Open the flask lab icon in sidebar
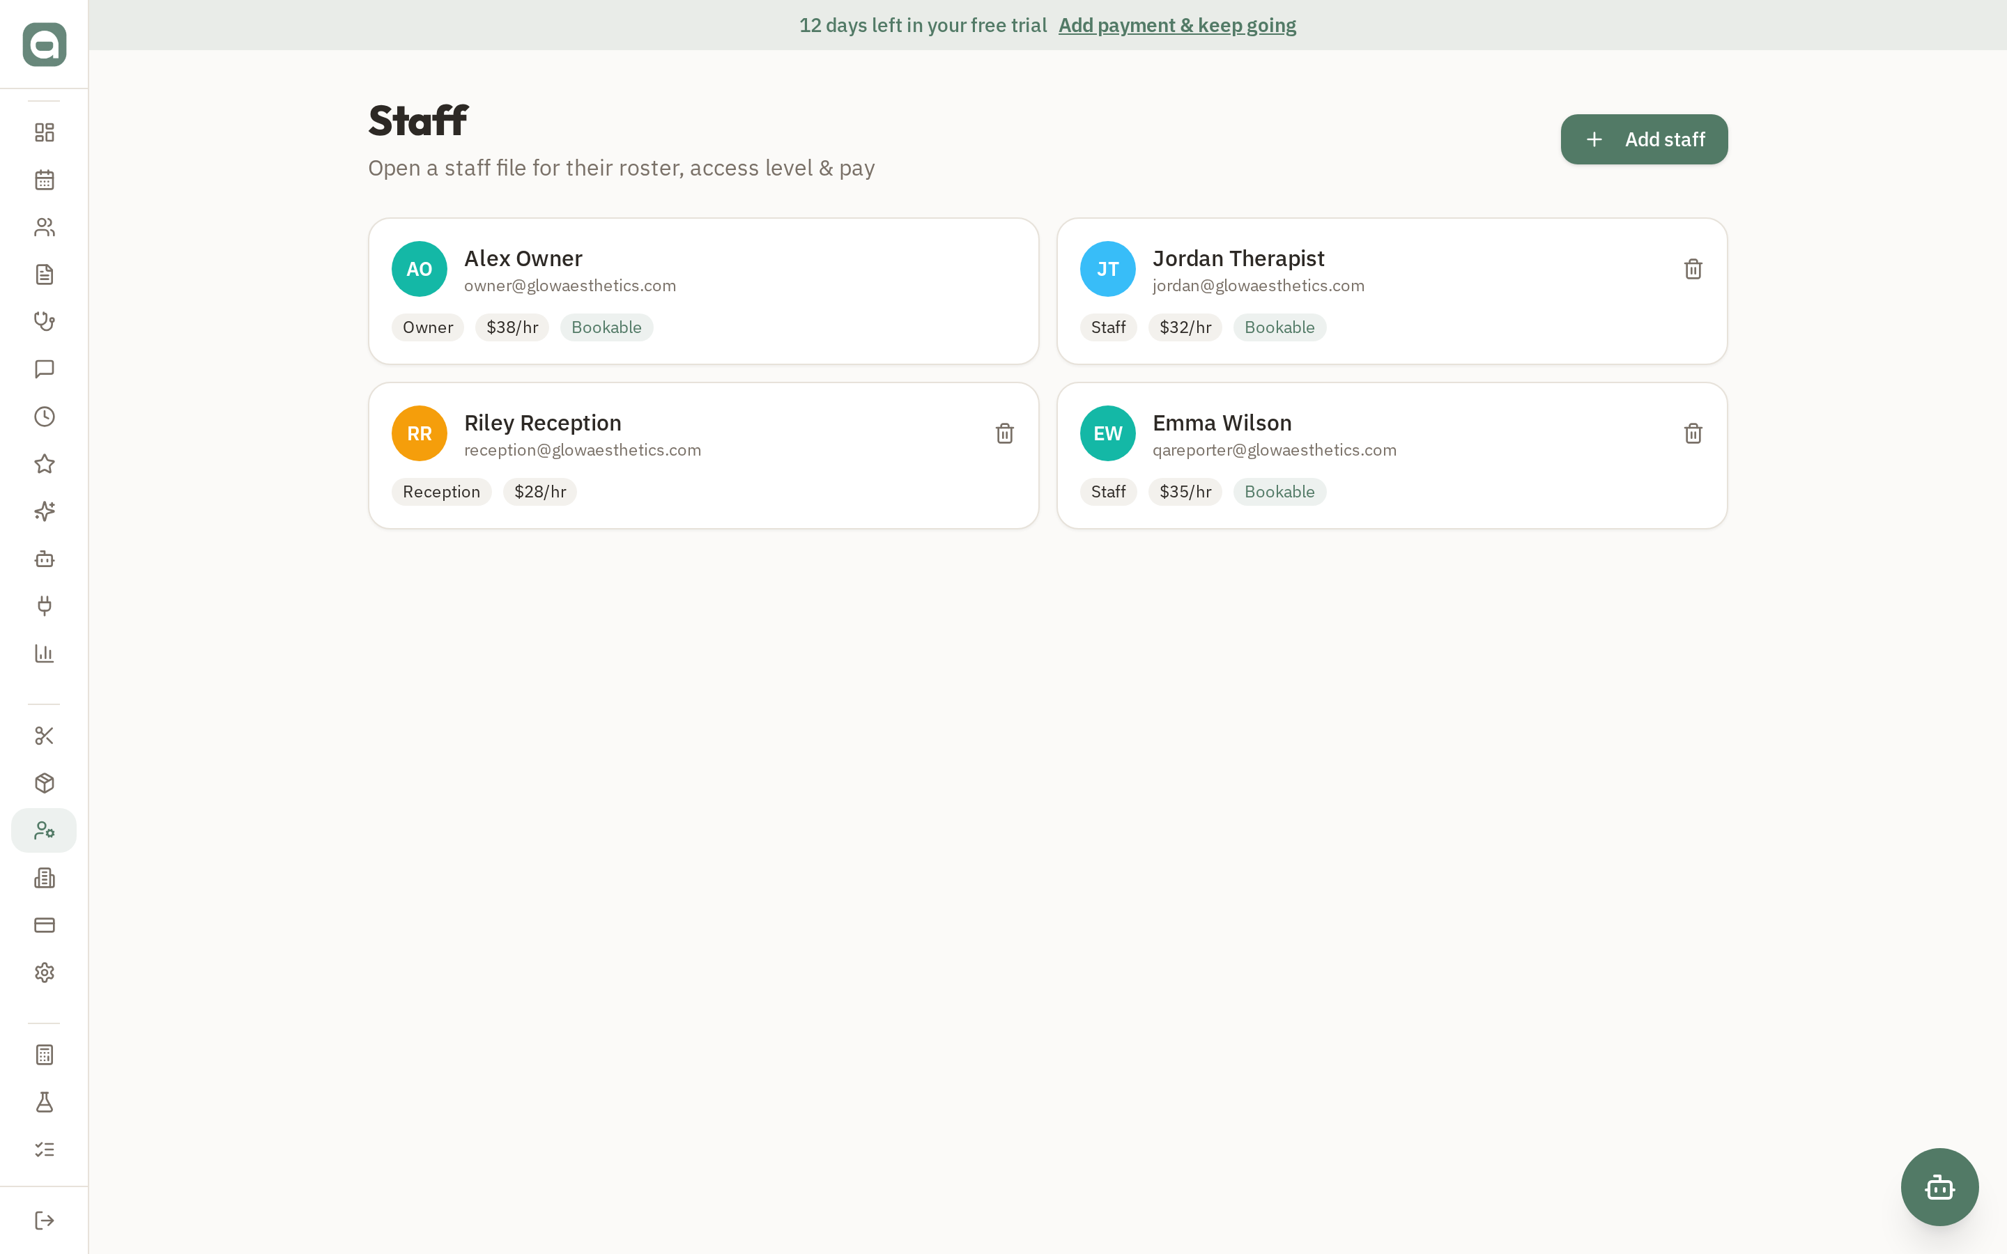 (44, 1102)
